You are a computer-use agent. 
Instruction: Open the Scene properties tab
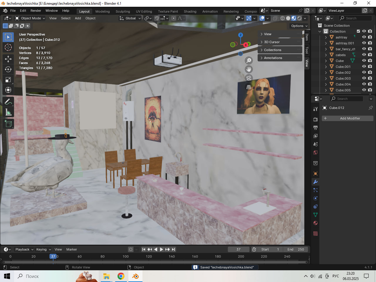[x=315, y=144]
